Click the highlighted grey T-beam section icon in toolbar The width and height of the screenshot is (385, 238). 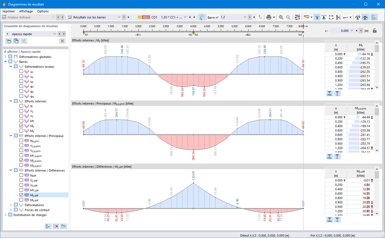317,17
